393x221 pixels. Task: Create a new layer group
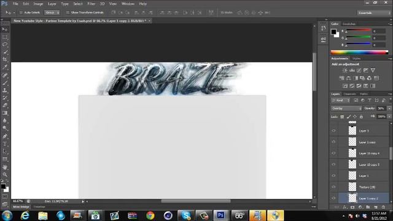(368, 207)
